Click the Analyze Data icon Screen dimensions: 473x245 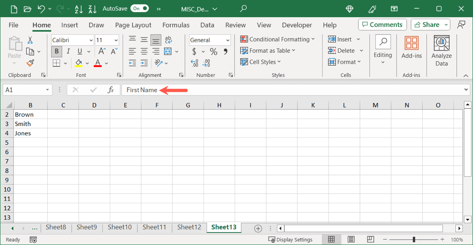pyautogui.click(x=442, y=51)
